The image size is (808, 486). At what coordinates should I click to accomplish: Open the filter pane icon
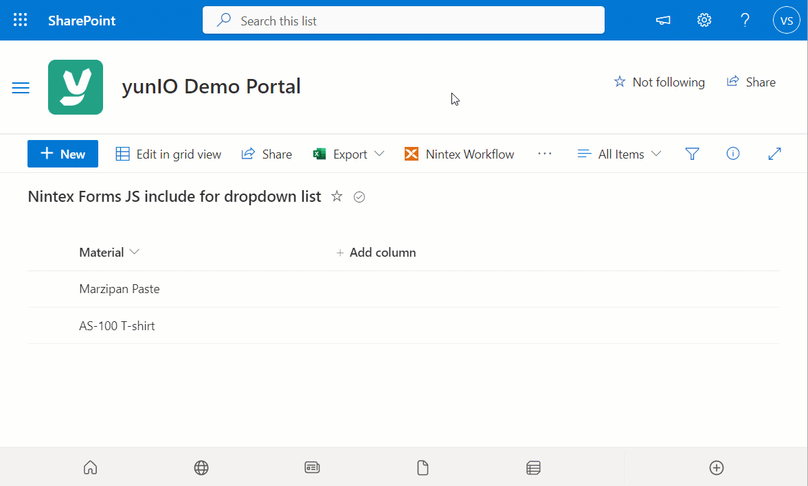pos(692,154)
